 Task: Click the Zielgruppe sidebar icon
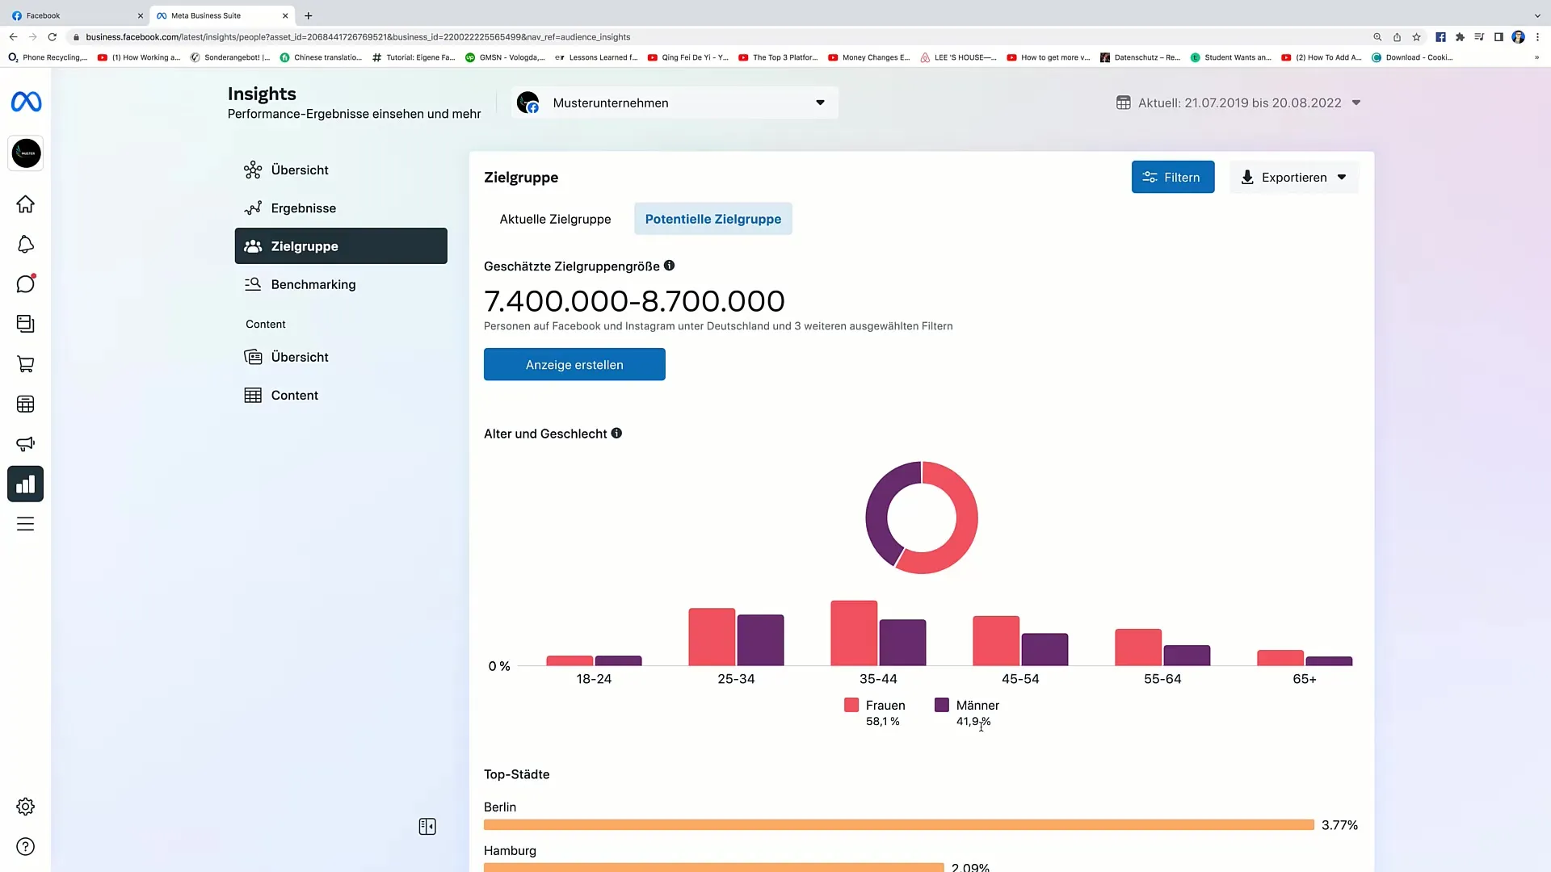tap(253, 246)
